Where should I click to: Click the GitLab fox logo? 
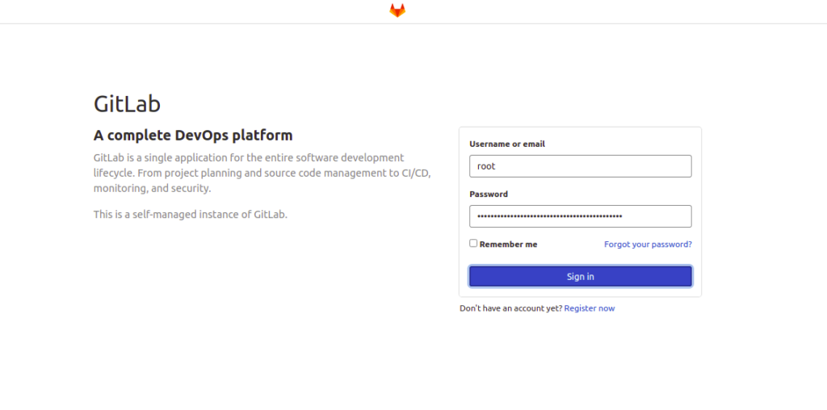coord(397,10)
